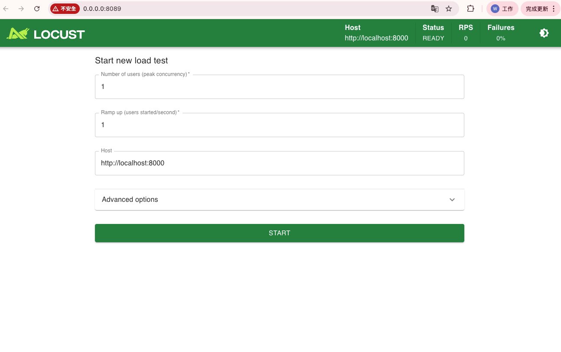Open the browser profile avatar chip

coord(502,9)
